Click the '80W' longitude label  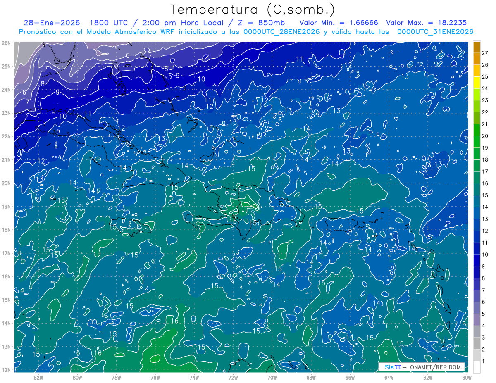click(77, 377)
